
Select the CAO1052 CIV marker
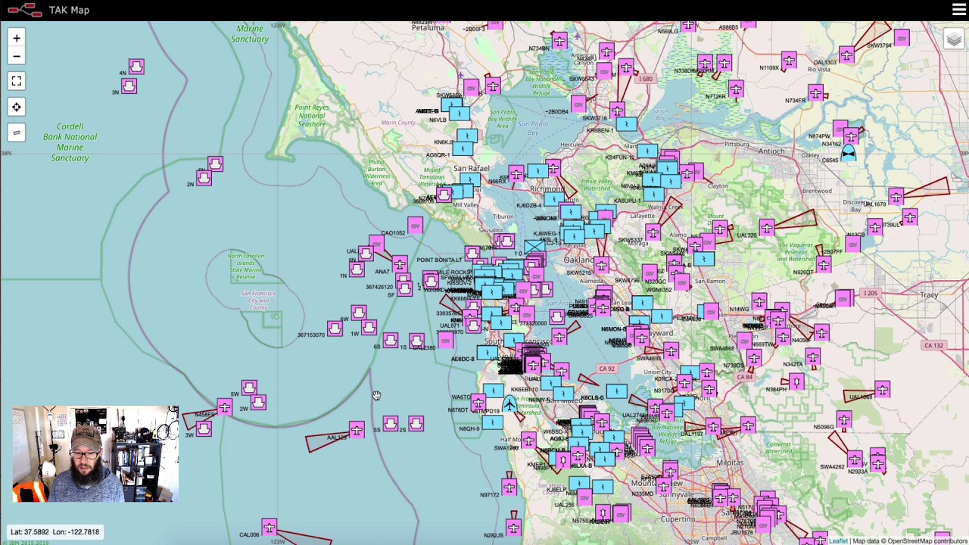click(415, 226)
